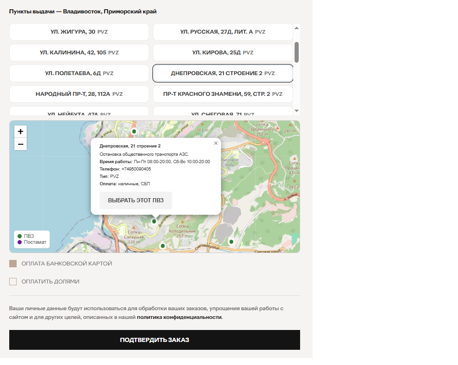The width and height of the screenshot is (458, 365).
Task: Select pickup point Ул. Русская, 27Д, лит. А
Action: [x=223, y=32]
